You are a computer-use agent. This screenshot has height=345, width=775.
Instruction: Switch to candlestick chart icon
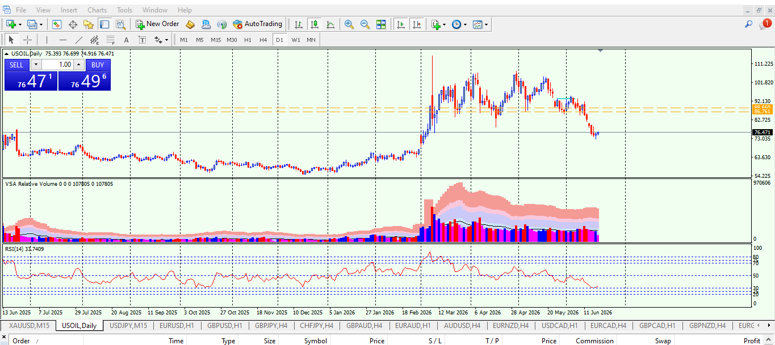(x=315, y=24)
